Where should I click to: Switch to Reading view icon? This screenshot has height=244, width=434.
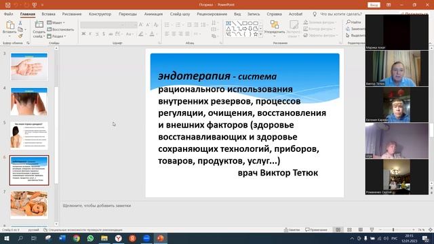tap(360, 230)
